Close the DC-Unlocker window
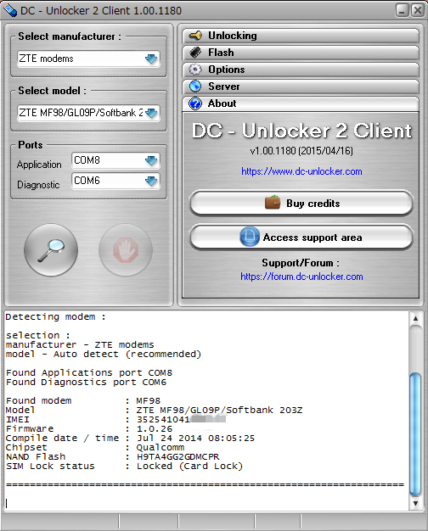Screen dimensions: 428x531 tap(418, 10)
